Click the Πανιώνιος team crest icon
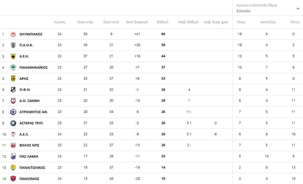Screen dimensions: 303x184 click(13, 179)
